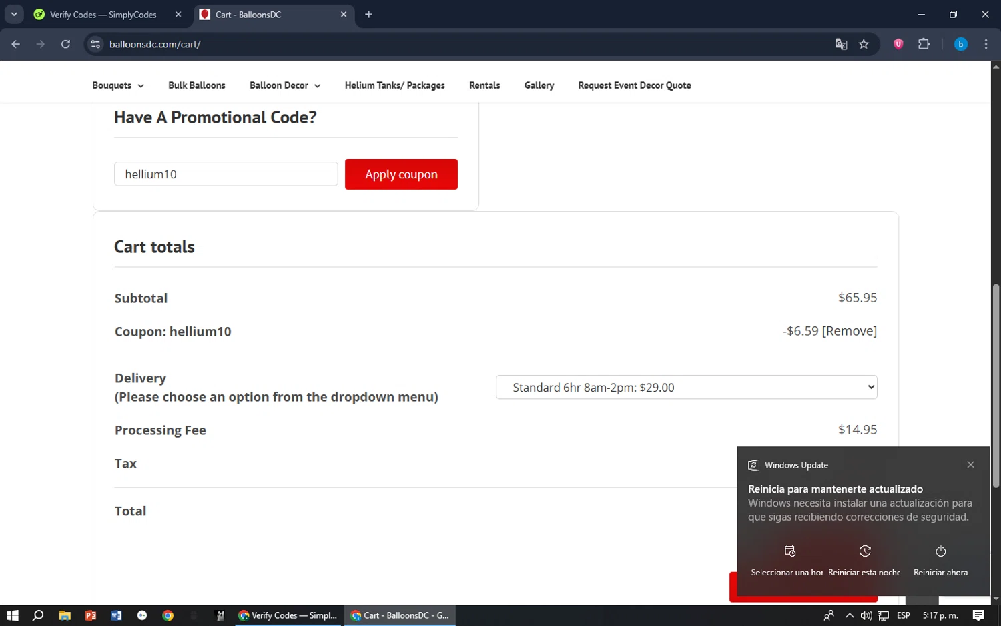Click the Coupon: hellium10 label

coord(173,332)
